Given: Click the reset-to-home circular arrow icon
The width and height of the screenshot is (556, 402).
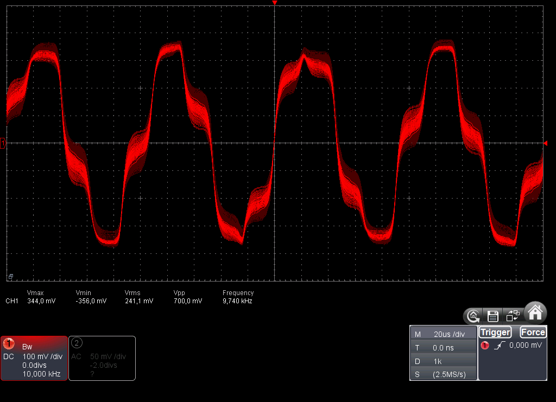Looking at the screenshot, I should (x=473, y=315).
